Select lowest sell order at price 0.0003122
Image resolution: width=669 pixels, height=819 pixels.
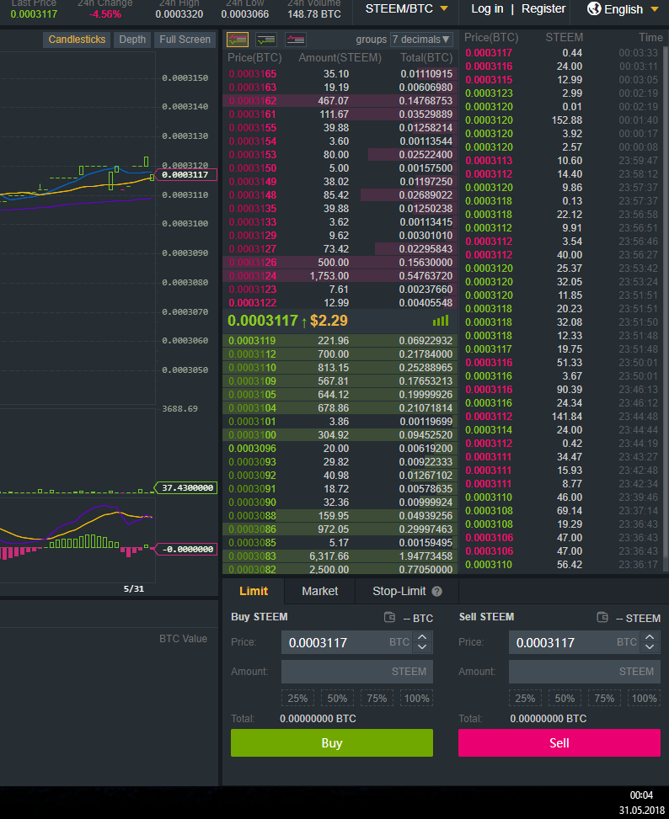click(x=340, y=303)
